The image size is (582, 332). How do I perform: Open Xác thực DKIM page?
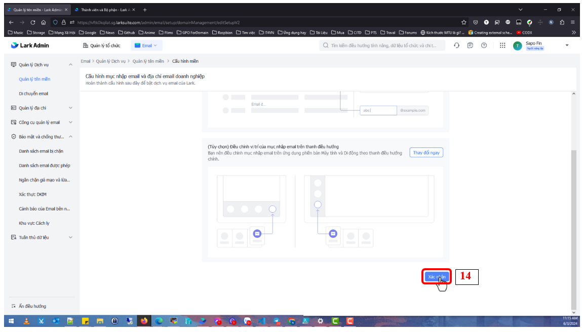click(32, 194)
